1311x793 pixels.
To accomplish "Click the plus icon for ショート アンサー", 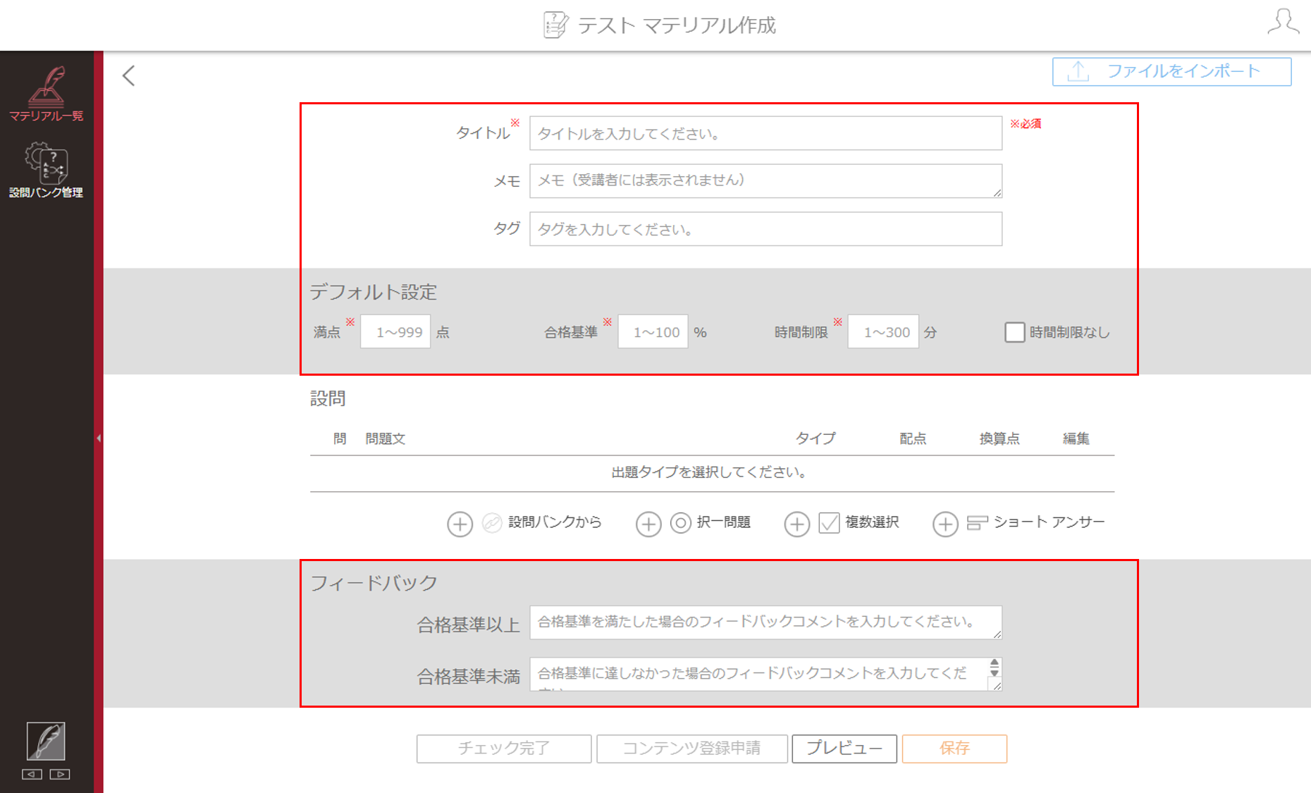I will (x=945, y=524).
